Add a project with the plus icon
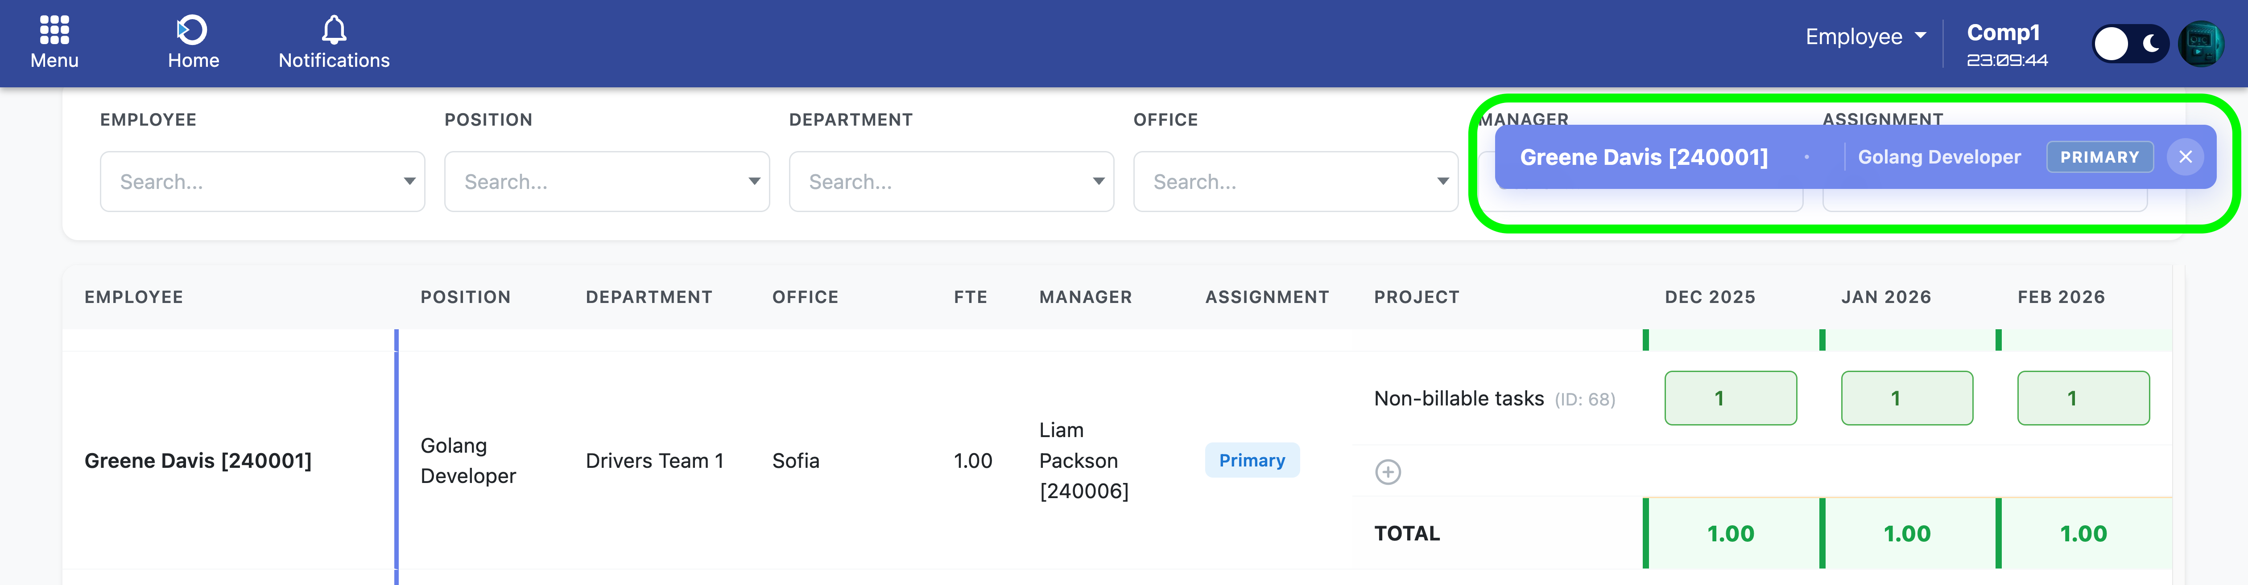 pyautogui.click(x=1388, y=472)
